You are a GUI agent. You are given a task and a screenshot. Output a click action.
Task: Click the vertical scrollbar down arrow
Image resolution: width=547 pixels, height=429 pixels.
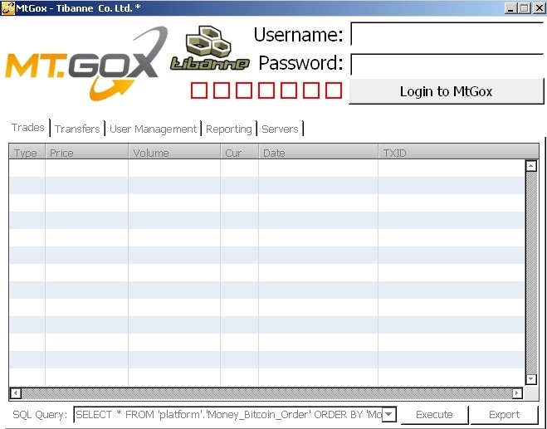(x=531, y=378)
